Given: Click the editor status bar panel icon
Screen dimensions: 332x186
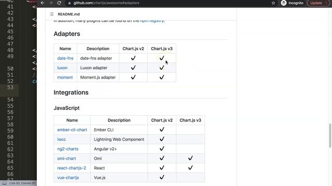Looking at the screenshot, I should click(4, 183).
